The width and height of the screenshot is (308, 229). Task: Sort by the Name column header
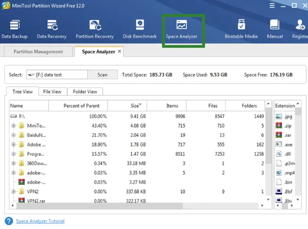click(x=29, y=106)
